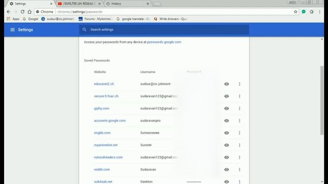Select username Sunster

[x=146, y=145]
